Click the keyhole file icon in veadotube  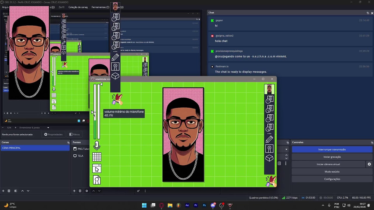97,180
